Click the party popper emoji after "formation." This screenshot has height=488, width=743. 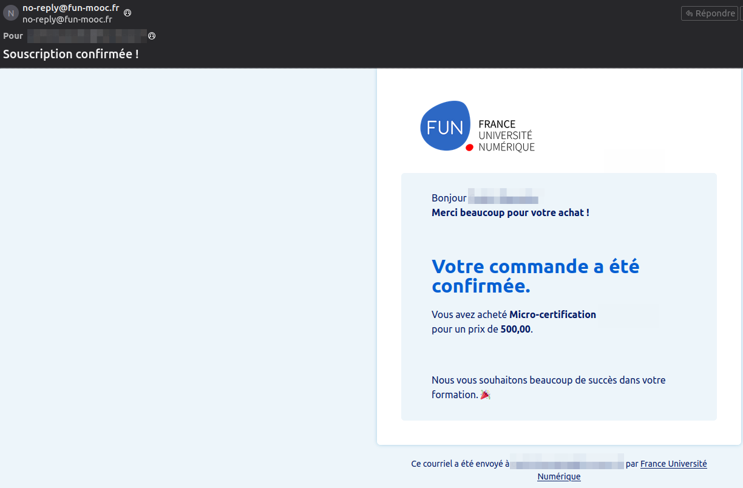click(485, 395)
